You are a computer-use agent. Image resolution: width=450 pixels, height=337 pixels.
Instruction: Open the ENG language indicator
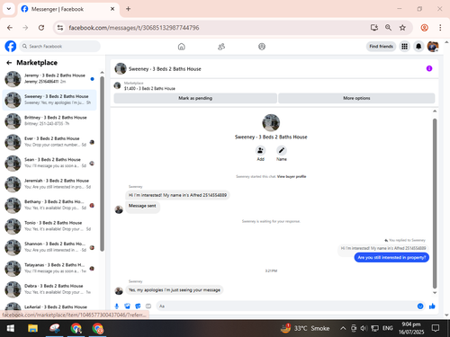tap(388, 328)
